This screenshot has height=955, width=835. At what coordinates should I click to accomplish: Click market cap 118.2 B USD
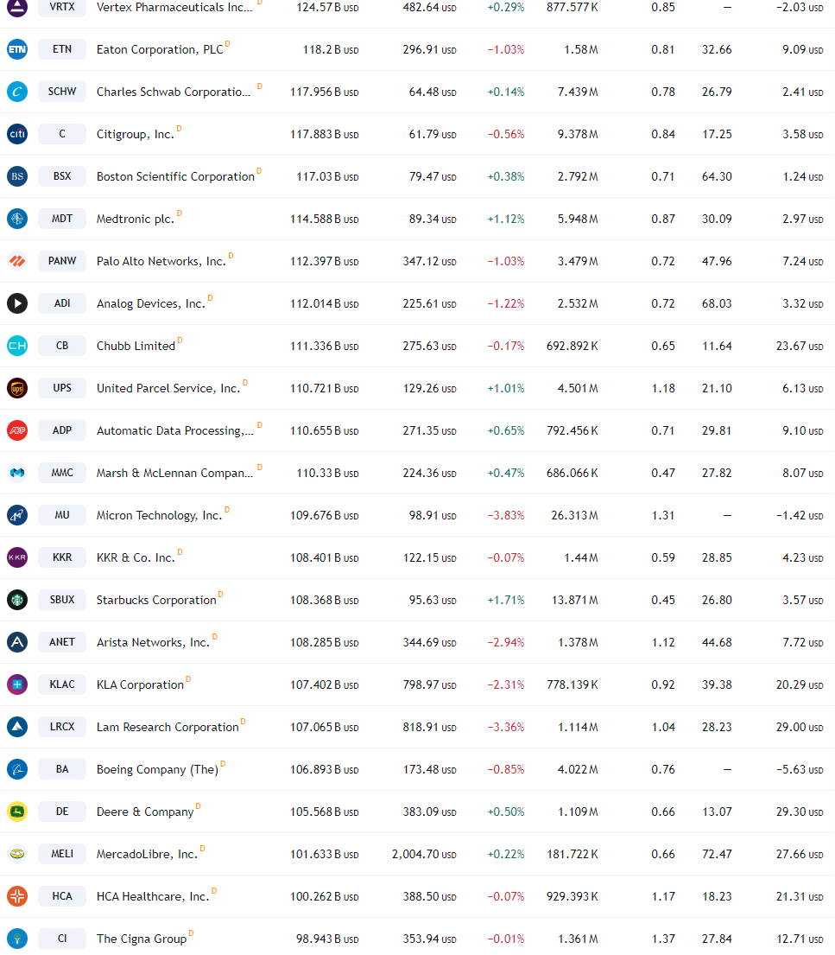pyautogui.click(x=331, y=50)
